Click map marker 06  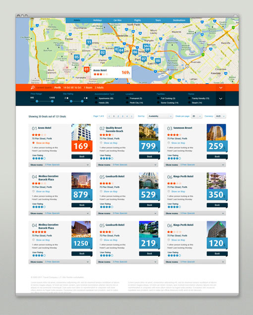click(x=135, y=53)
